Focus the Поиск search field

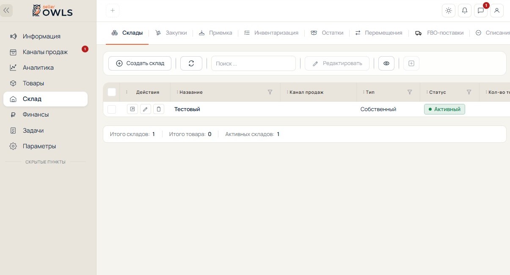coord(254,63)
